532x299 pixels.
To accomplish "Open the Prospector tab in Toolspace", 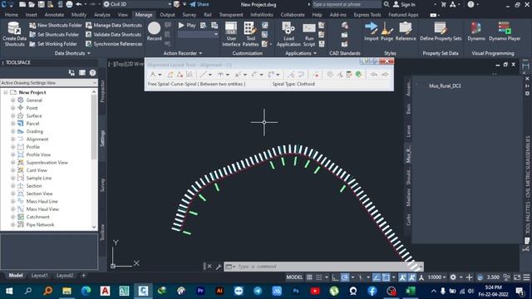I will click(102, 91).
